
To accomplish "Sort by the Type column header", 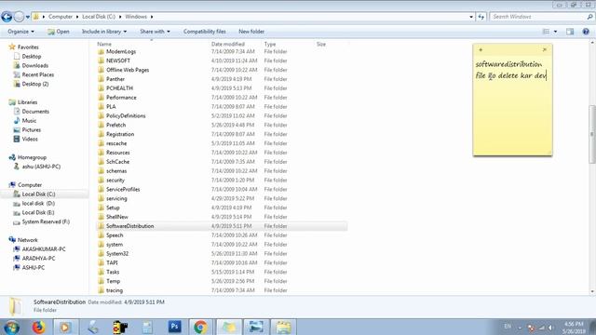I will (x=270, y=44).
